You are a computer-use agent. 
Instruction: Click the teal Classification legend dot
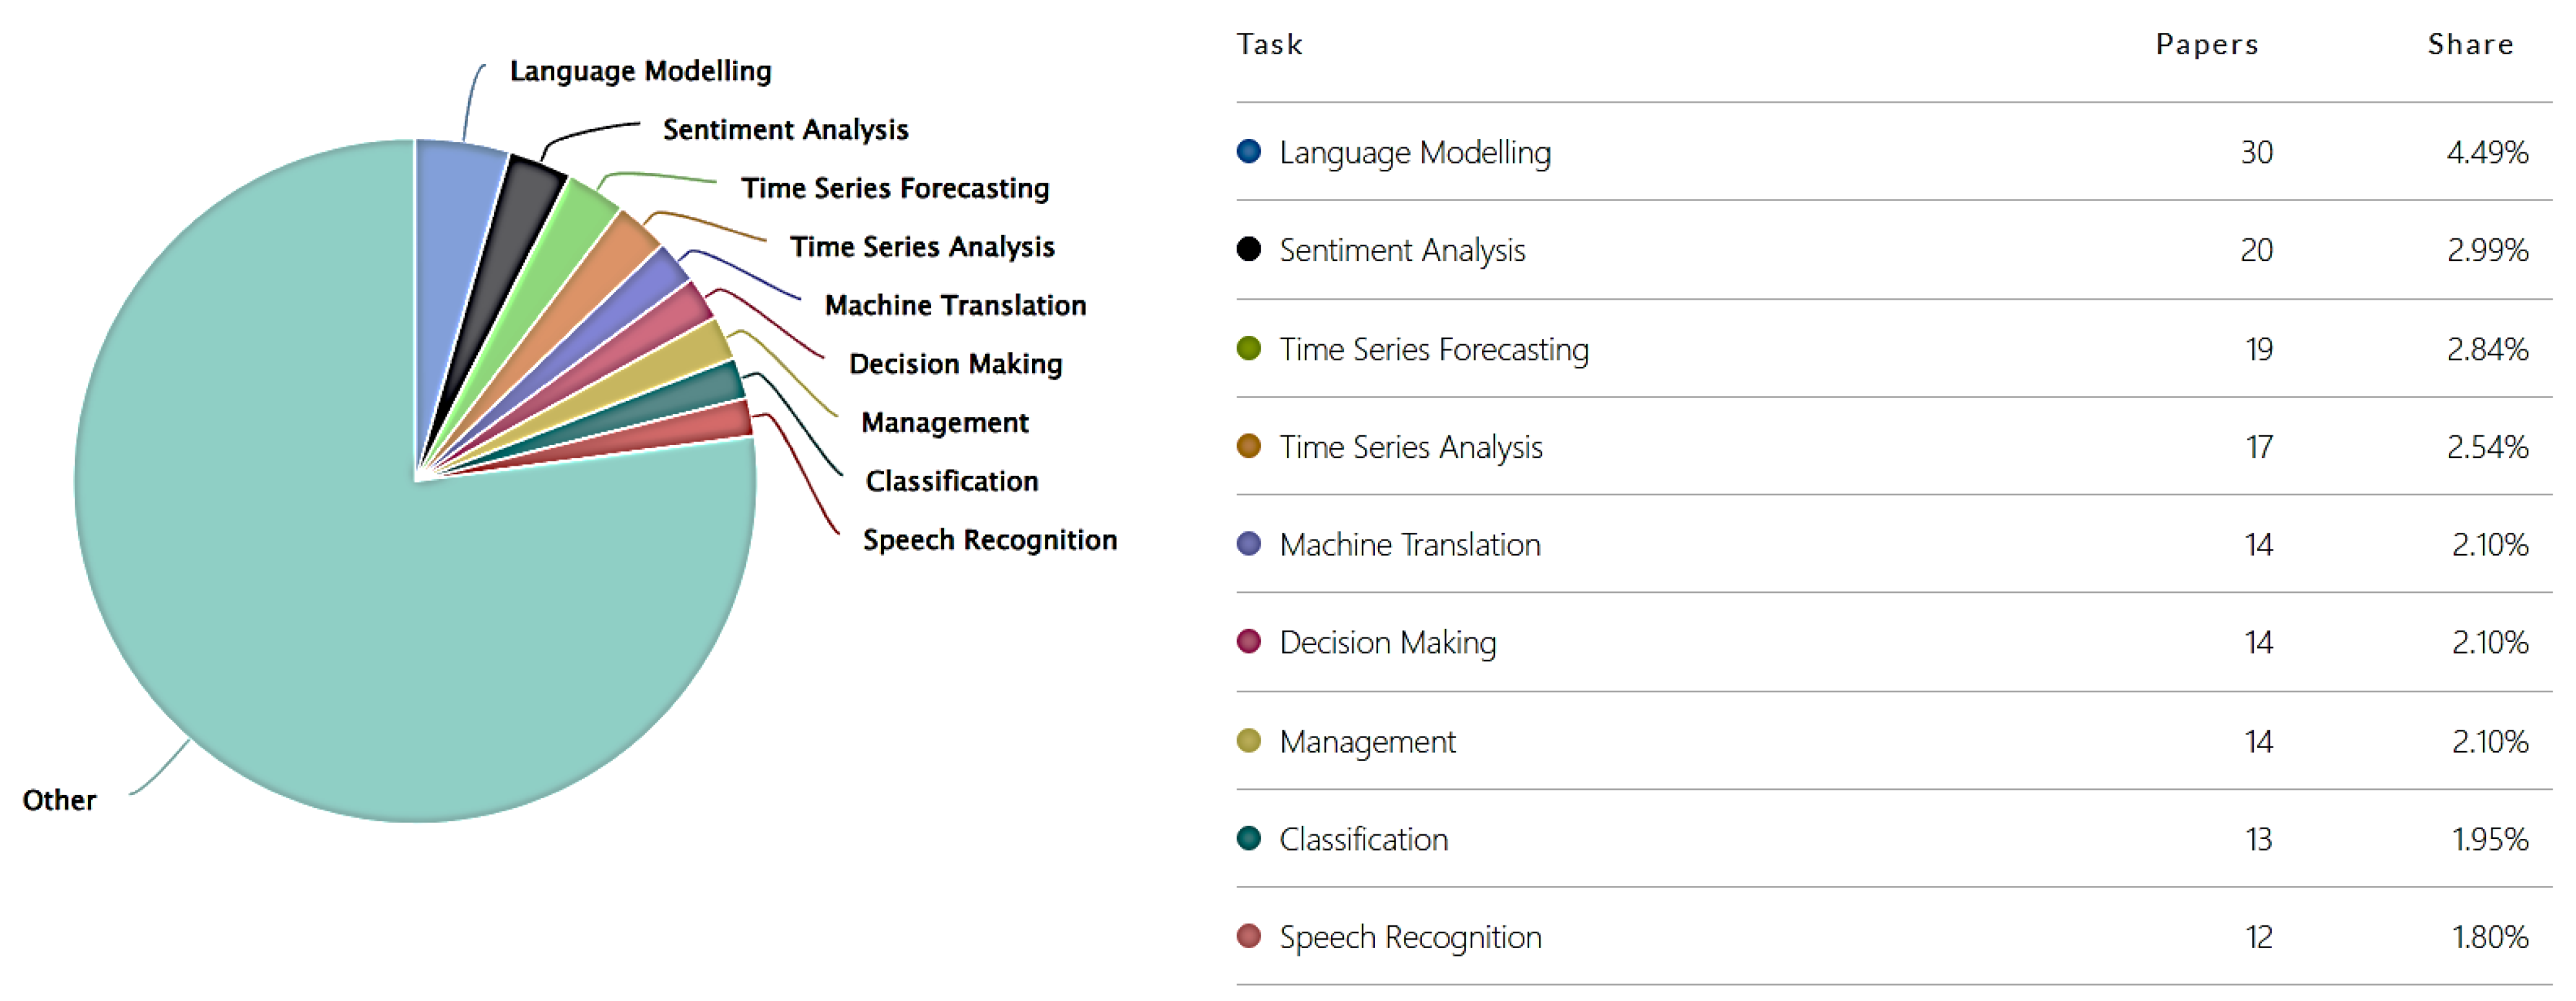click(x=1248, y=838)
